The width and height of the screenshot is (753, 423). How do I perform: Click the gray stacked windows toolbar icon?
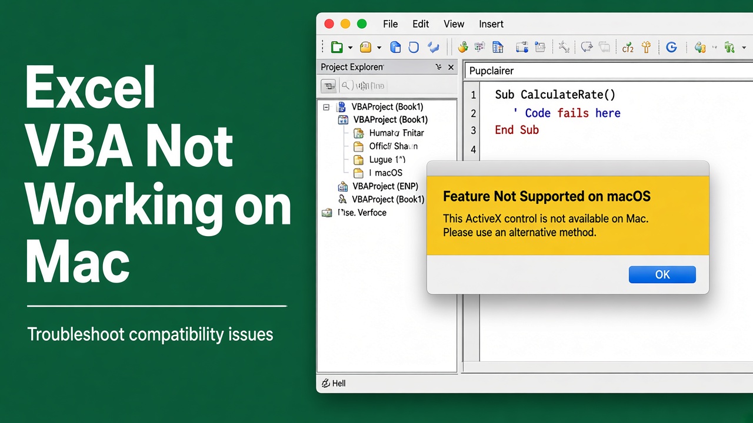click(x=604, y=48)
